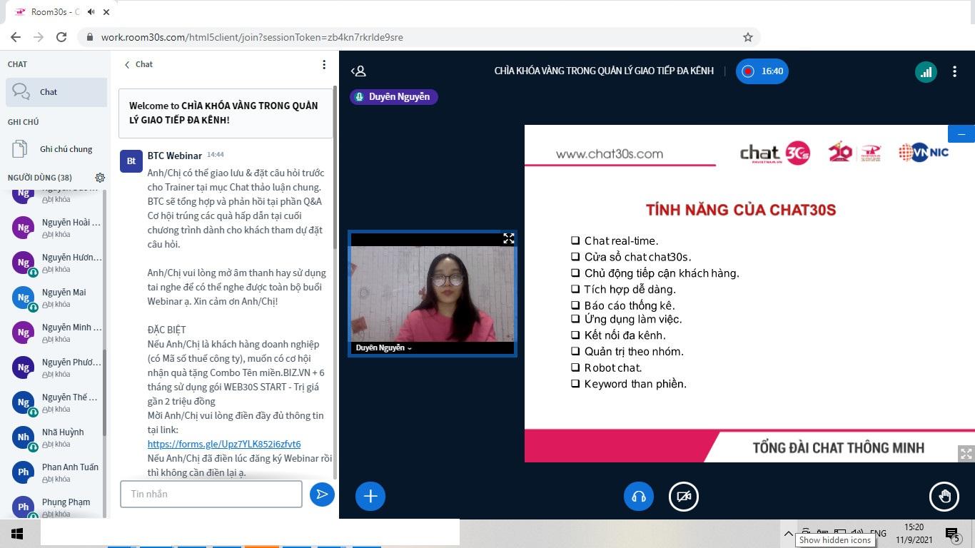Viewport: 975px width, 548px height.
Task: Open the blue plus actions button
Action: pos(370,496)
